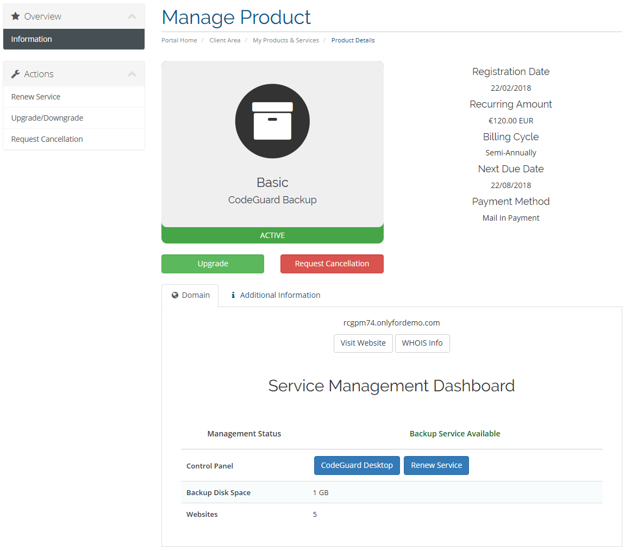
Task: Click the domain rcgpm74.onlyfordemo.com
Action: click(391, 323)
